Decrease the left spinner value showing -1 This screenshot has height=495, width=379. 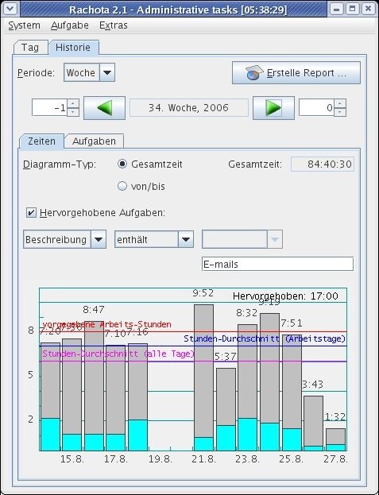tap(73, 112)
